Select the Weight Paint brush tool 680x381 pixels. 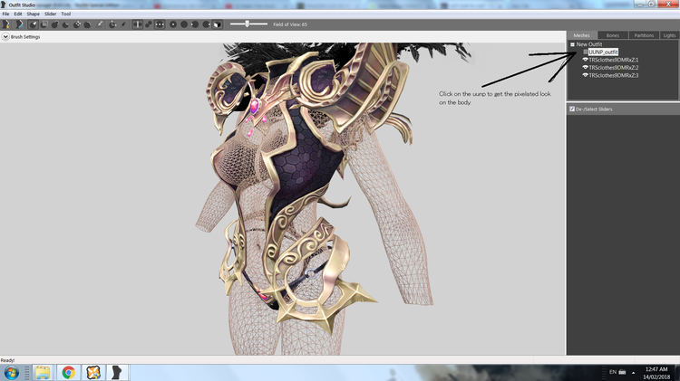[x=100, y=24]
